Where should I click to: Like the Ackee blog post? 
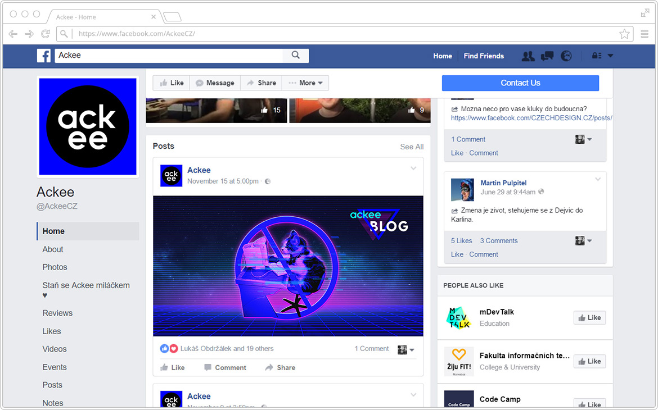pyautogui.click(x=173, y=368)
